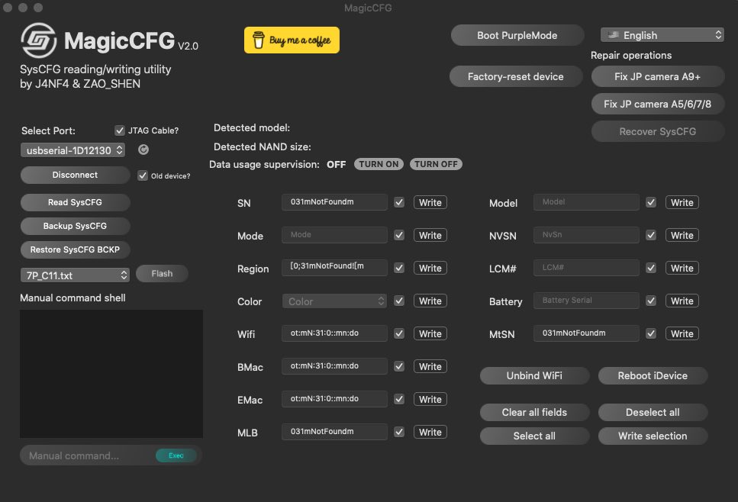Click Write selection
738x502 pixels.
(653, 436)
